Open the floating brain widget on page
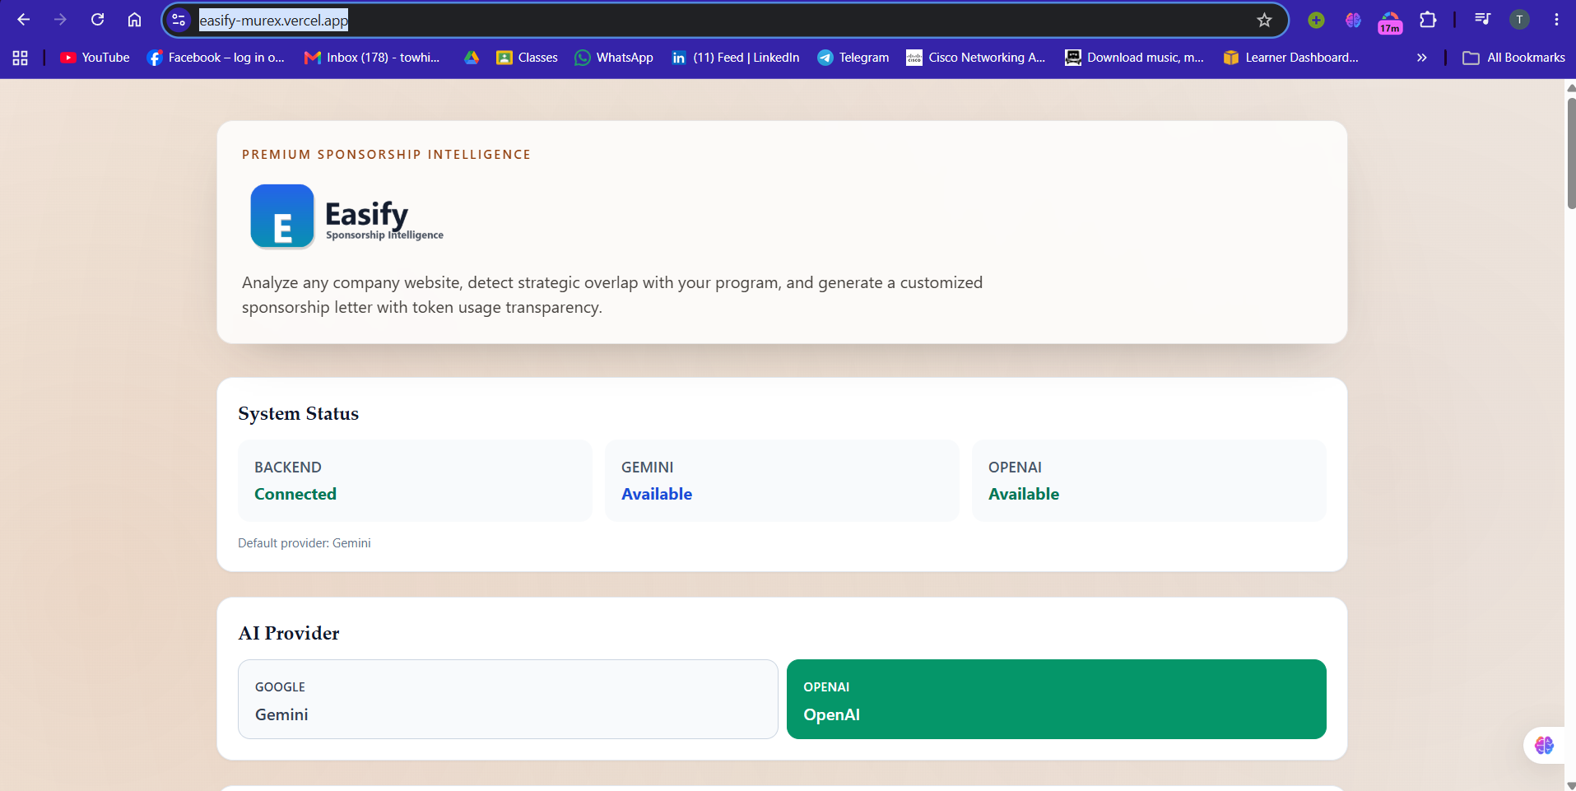 tap(1544, 745)
